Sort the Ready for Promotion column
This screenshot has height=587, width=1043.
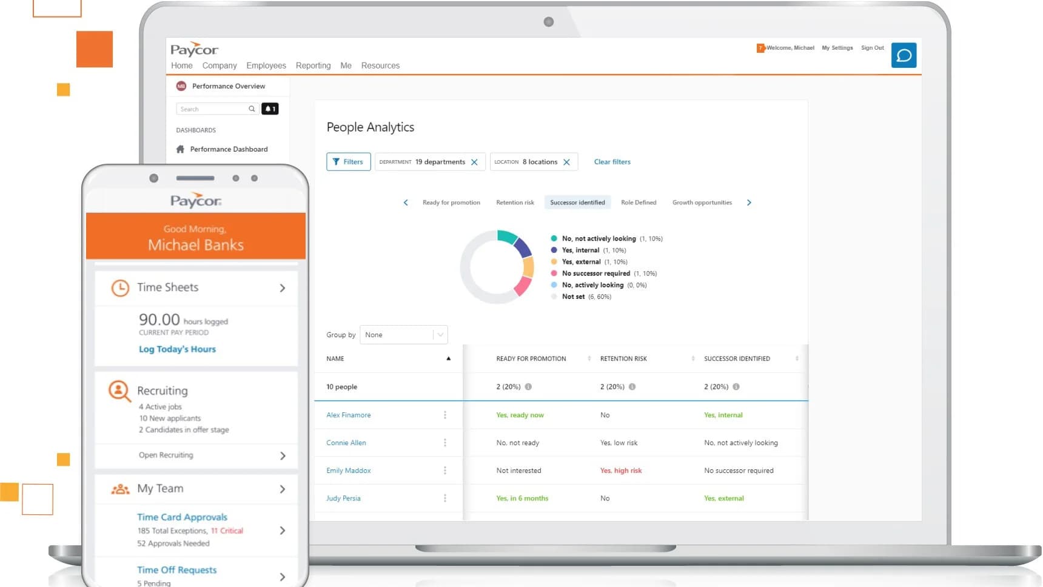589,358
